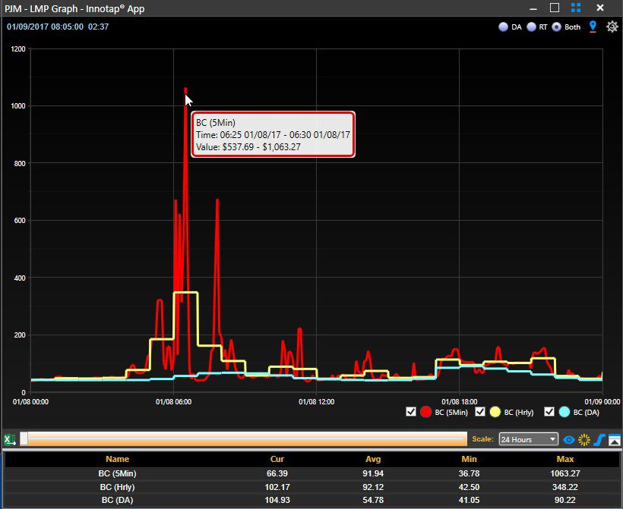This screenshot has height=509, width=623.
Task: Sort by the Min column header
Action: click(x=469, y=459)
